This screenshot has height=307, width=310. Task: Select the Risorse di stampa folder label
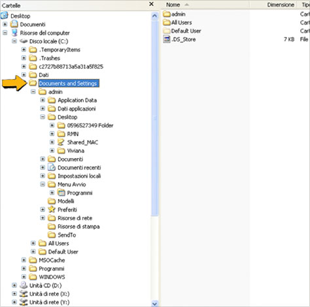78,227
